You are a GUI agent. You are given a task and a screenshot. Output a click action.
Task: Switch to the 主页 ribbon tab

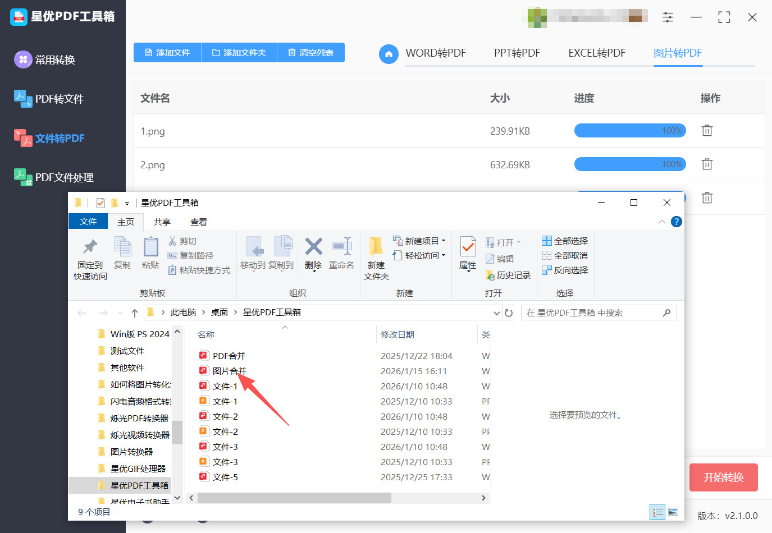126,222
